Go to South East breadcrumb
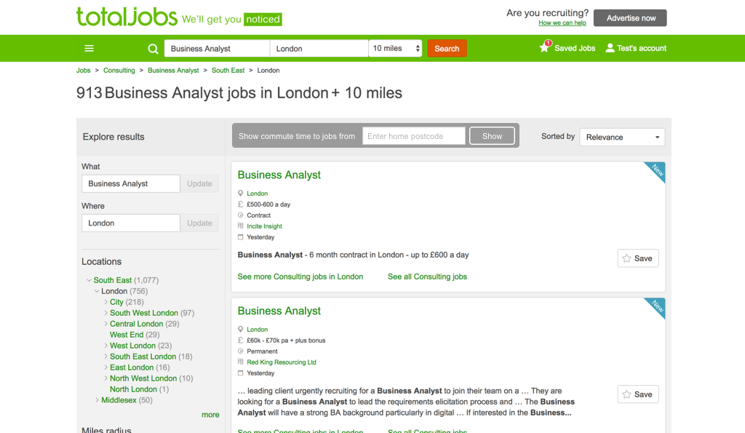The width and height of the screenshot is (745, 433). [x=228, y=71]
